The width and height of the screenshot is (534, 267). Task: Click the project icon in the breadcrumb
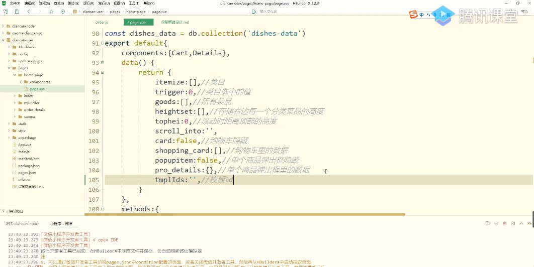click(x=74, y=12)
